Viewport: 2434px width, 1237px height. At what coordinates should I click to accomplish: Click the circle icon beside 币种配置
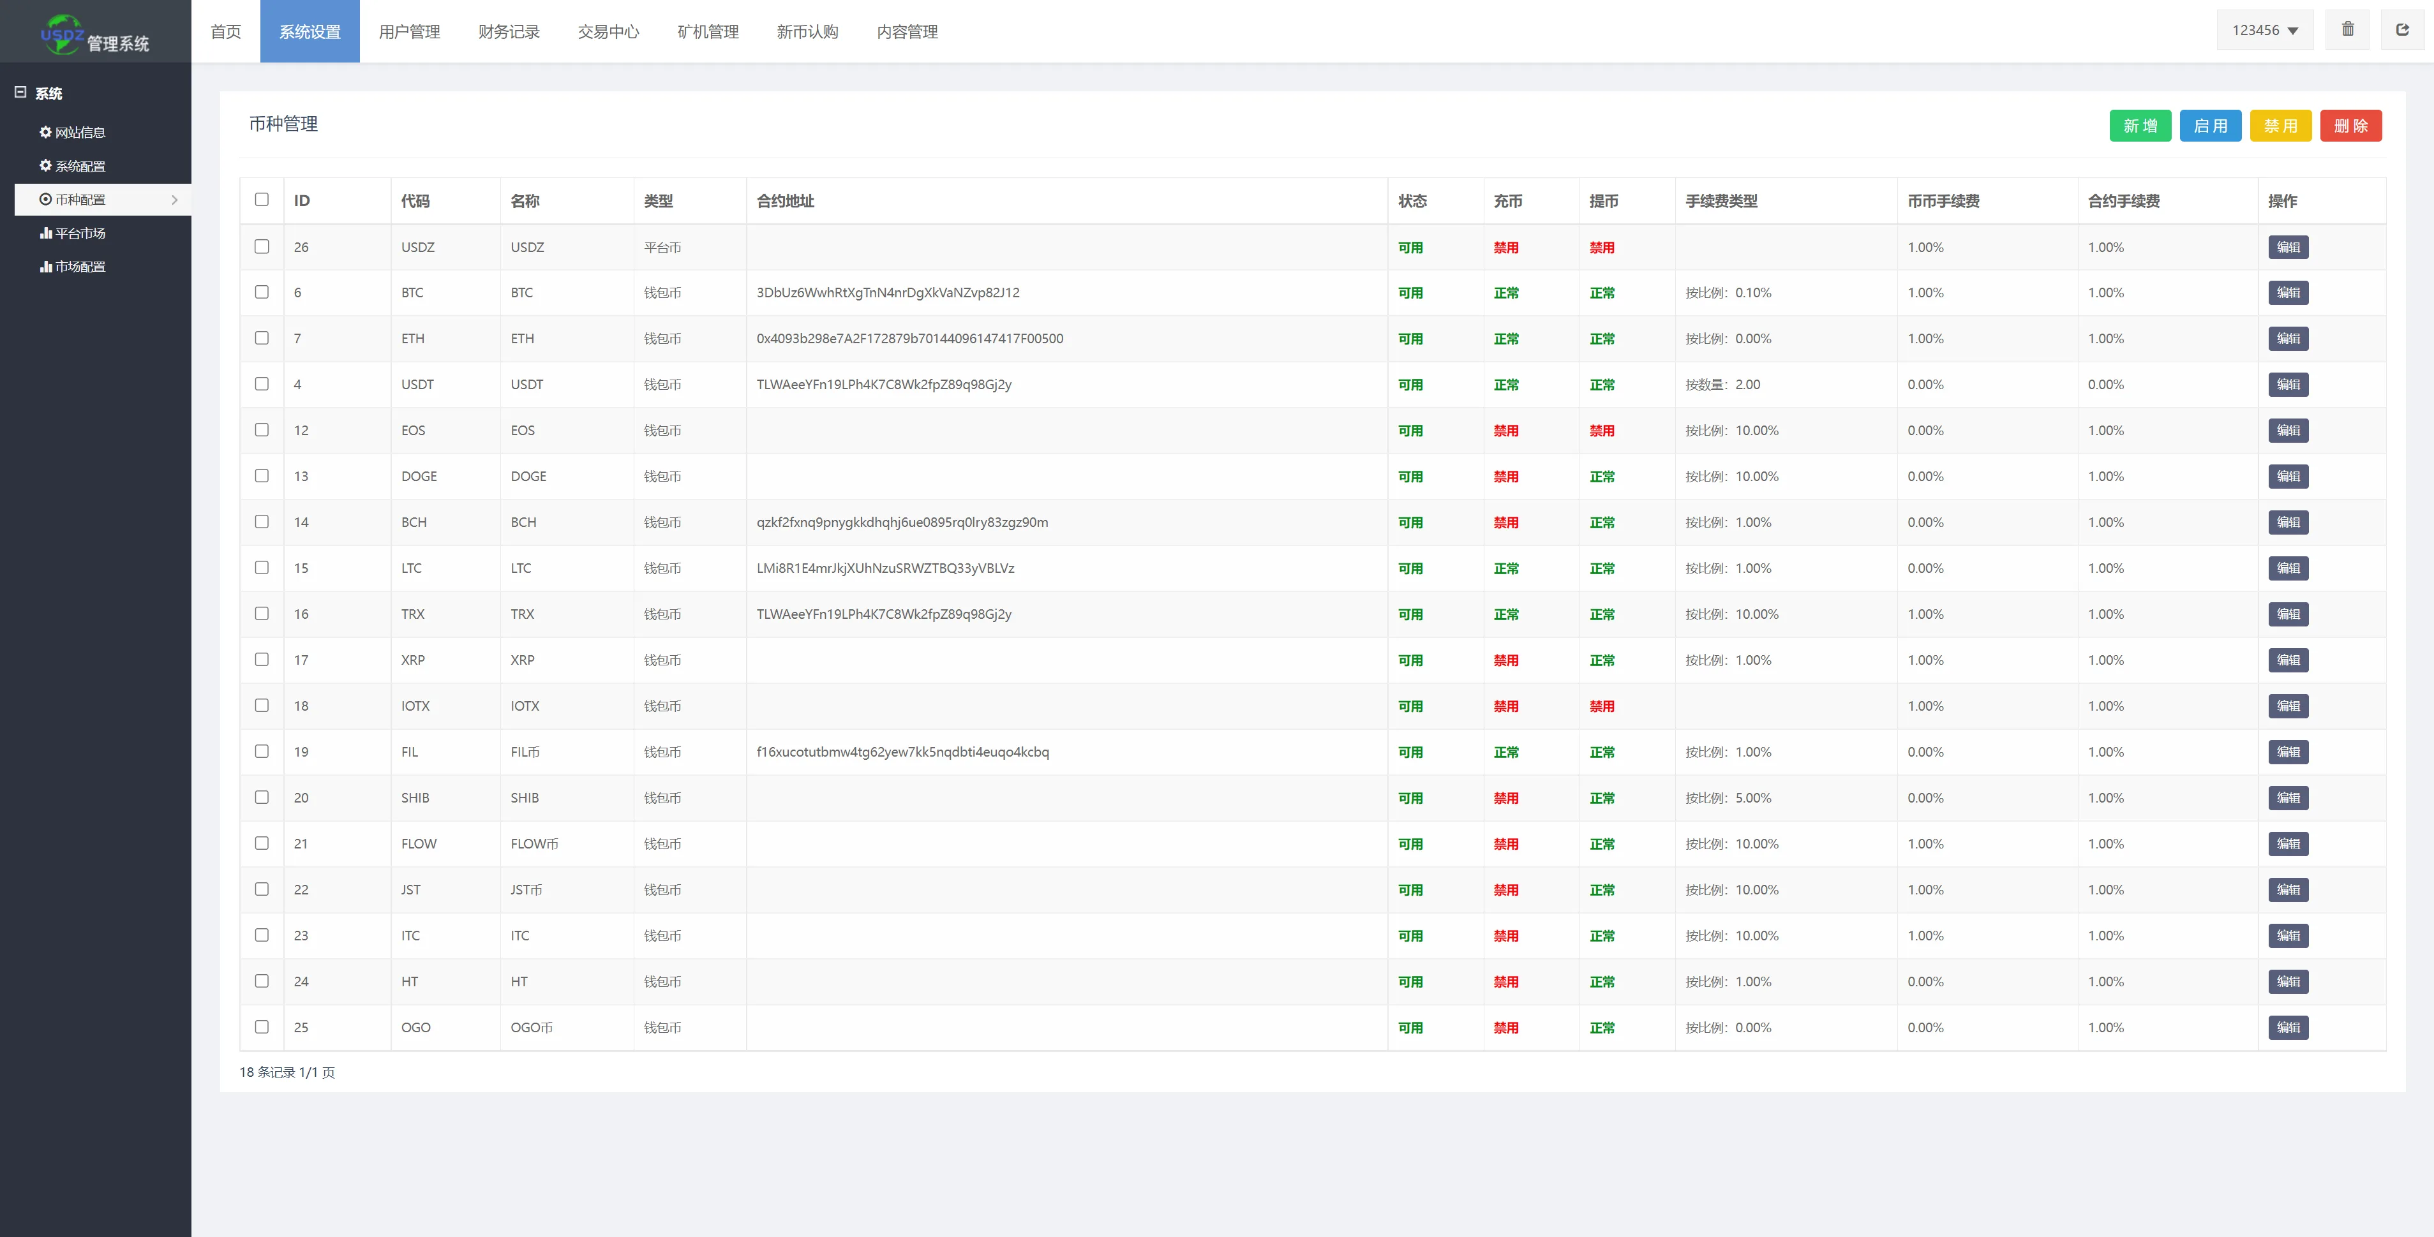pos(45,199)
